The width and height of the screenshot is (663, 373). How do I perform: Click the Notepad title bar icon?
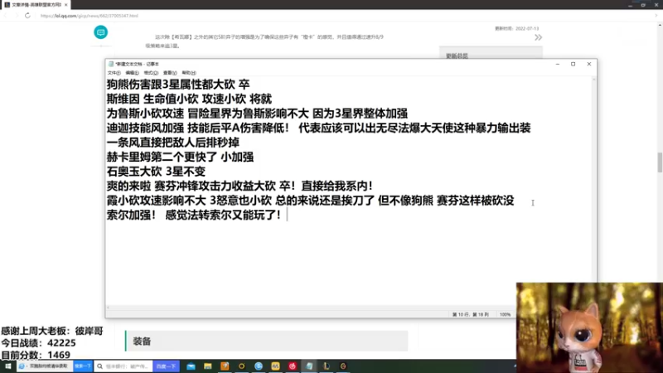click(111, 64)
